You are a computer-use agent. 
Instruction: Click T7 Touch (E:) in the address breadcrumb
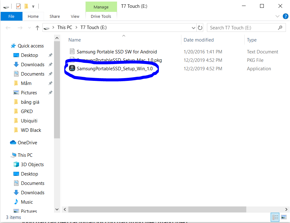pyautogui.click(x=93, y=27)
